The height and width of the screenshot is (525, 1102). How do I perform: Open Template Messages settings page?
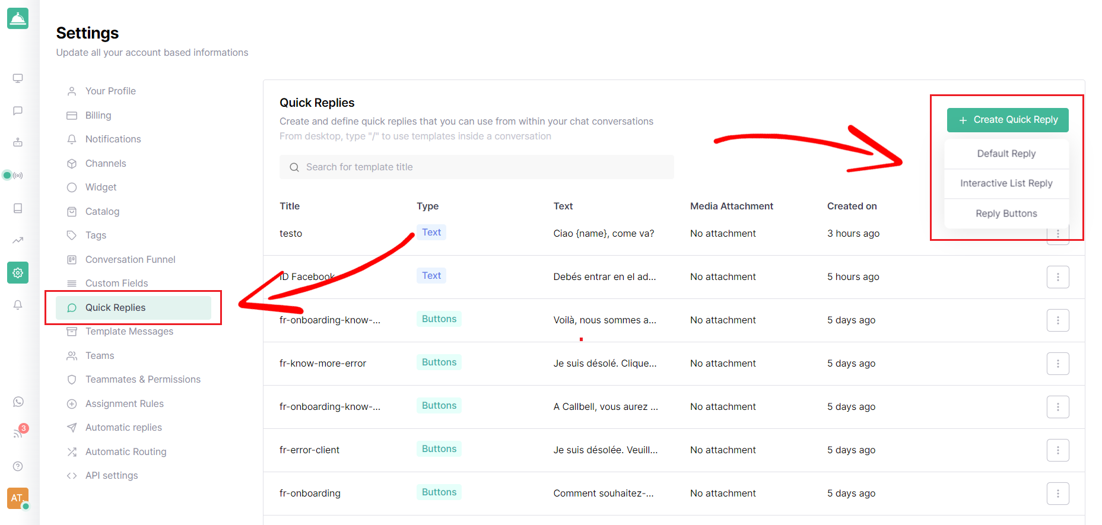coord(129,331)
